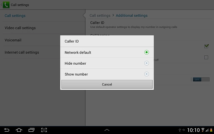Select Network default radio button
Screen dimensions: 214x134
point(146,52)
